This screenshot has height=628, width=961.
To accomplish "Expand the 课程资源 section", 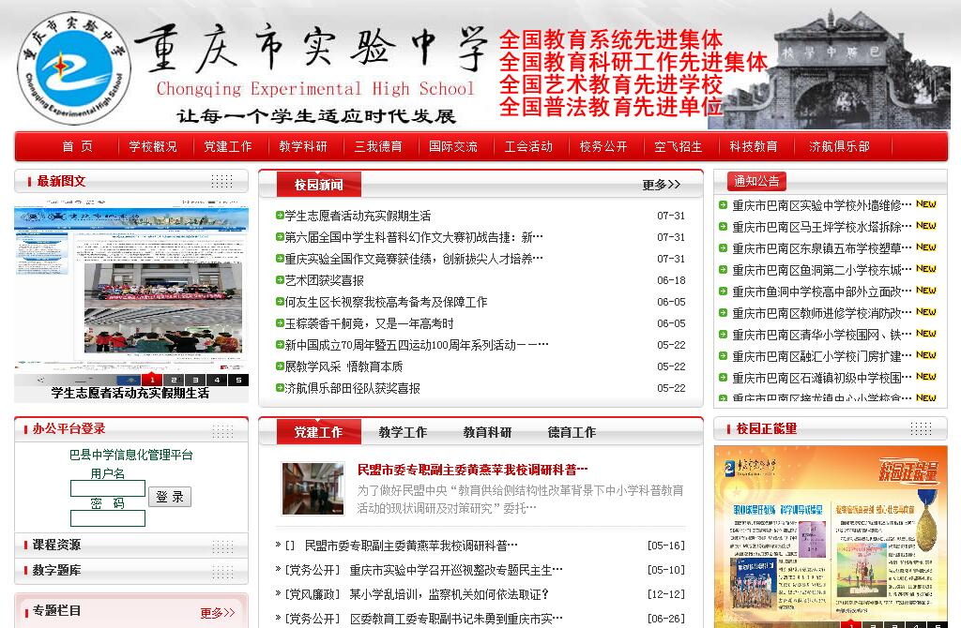I will point(56,545).
